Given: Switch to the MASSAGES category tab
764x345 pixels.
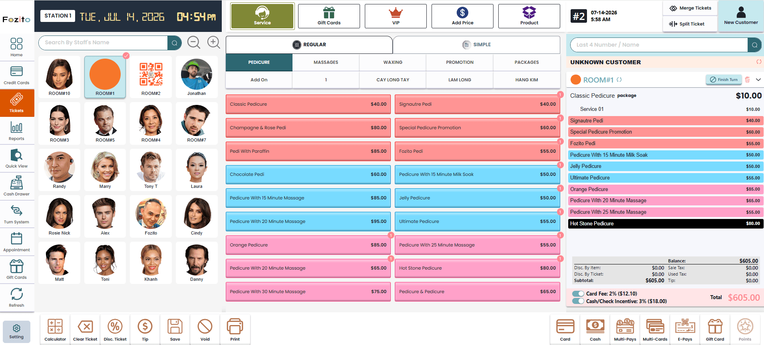Looking at the screenshot, I should click(326, 62).
